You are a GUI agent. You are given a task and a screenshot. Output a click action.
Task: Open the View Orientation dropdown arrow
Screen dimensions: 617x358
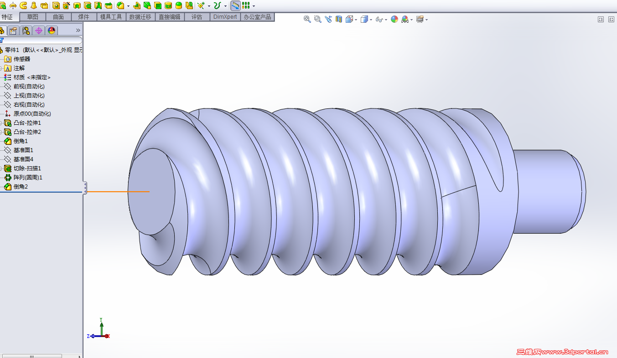(x=356, y=20)
